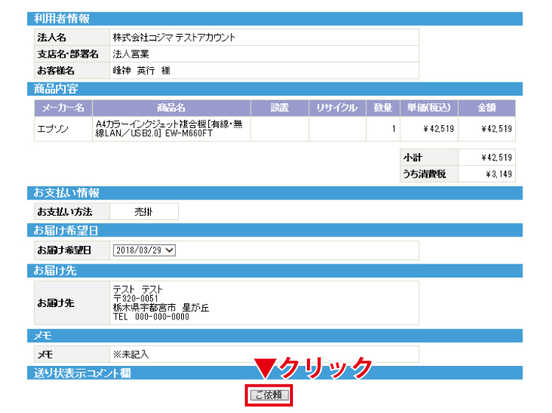Click the 数量 column header
The width and height of the screenshot is (552, 413).
(383, 108)
